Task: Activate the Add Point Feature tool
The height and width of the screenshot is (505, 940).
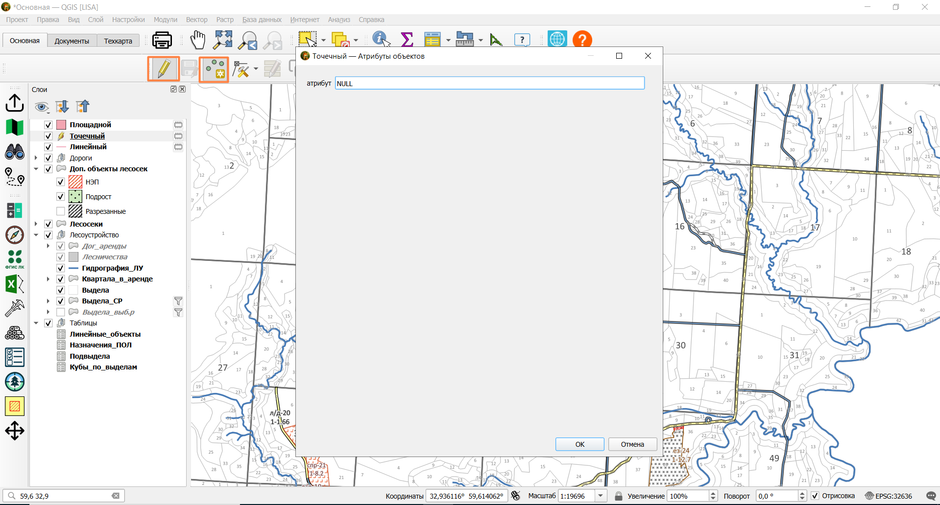Action: [x=215, y=69]
